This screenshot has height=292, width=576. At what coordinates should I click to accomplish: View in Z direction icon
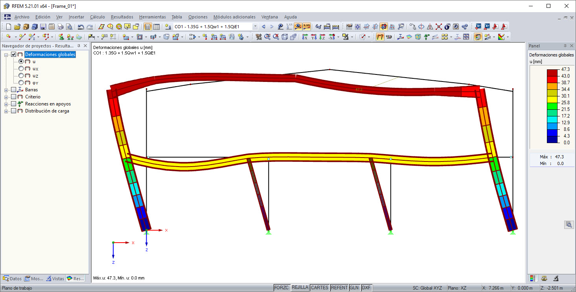322,37
